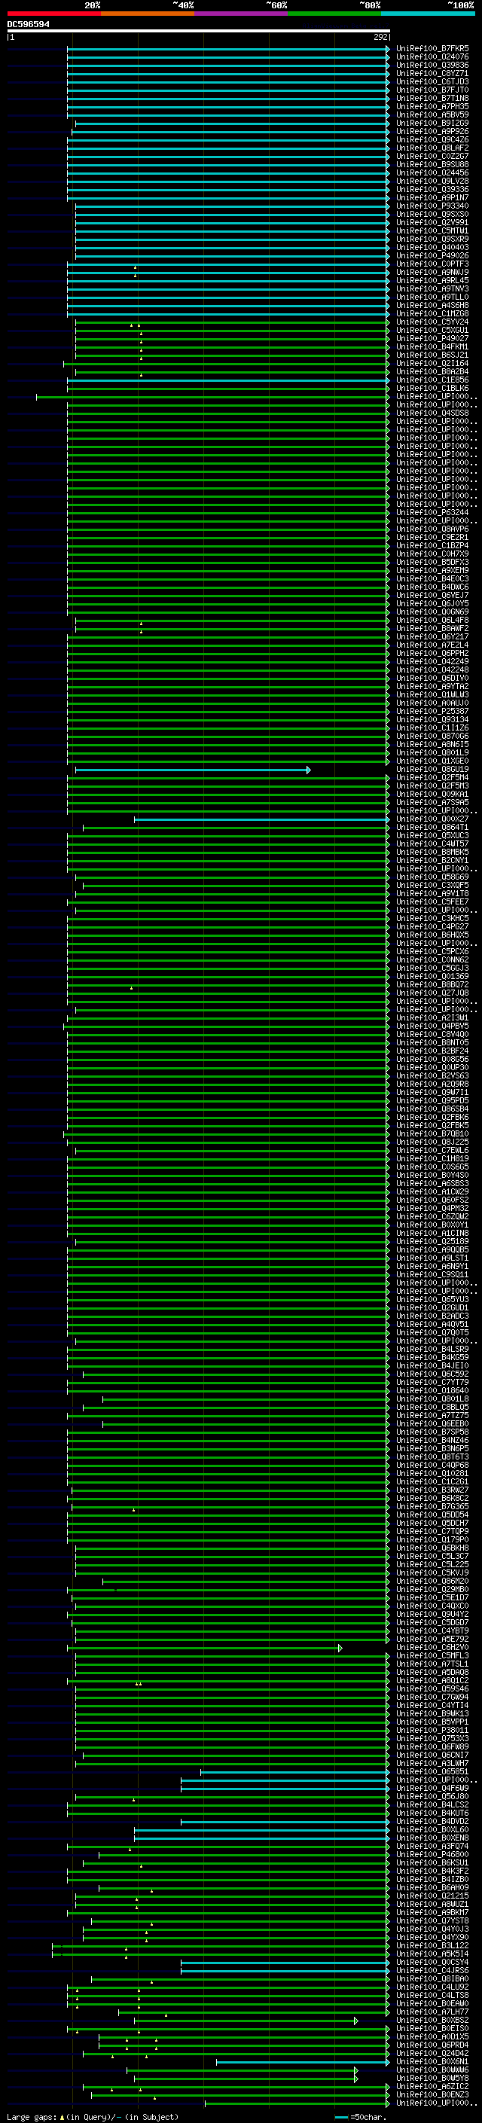Select hit label UniRef100_C1E856
482x2123 pixels.
click(x=432, y=380)
